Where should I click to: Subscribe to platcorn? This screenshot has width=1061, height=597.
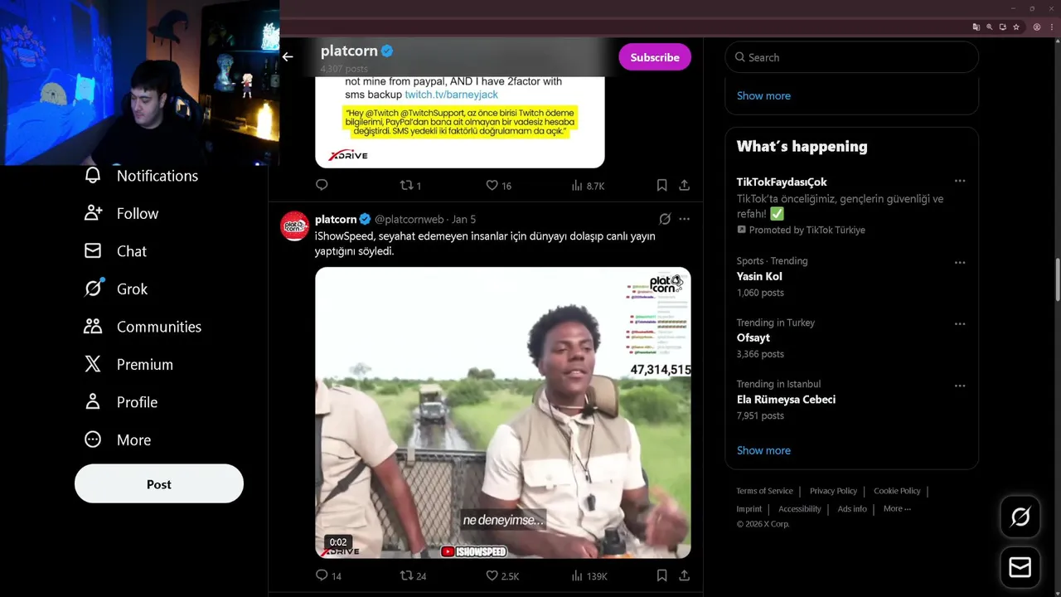coord(655,57)
